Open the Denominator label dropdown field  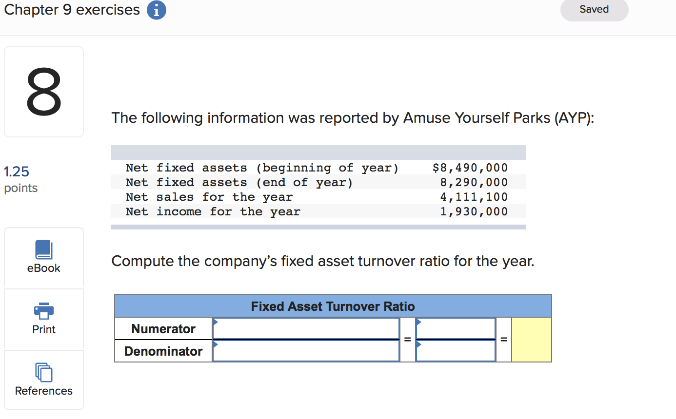306,351
